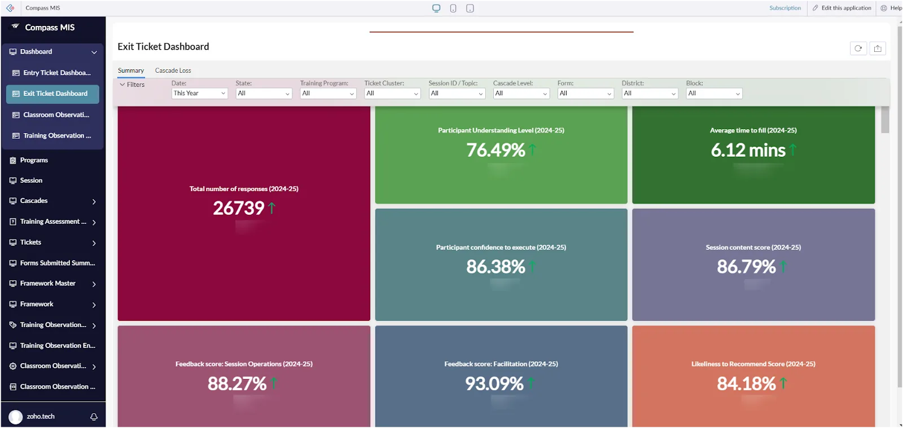Open Entry Ticket Dashboard in sidebar
903x428 pixels.
point(52,73)
